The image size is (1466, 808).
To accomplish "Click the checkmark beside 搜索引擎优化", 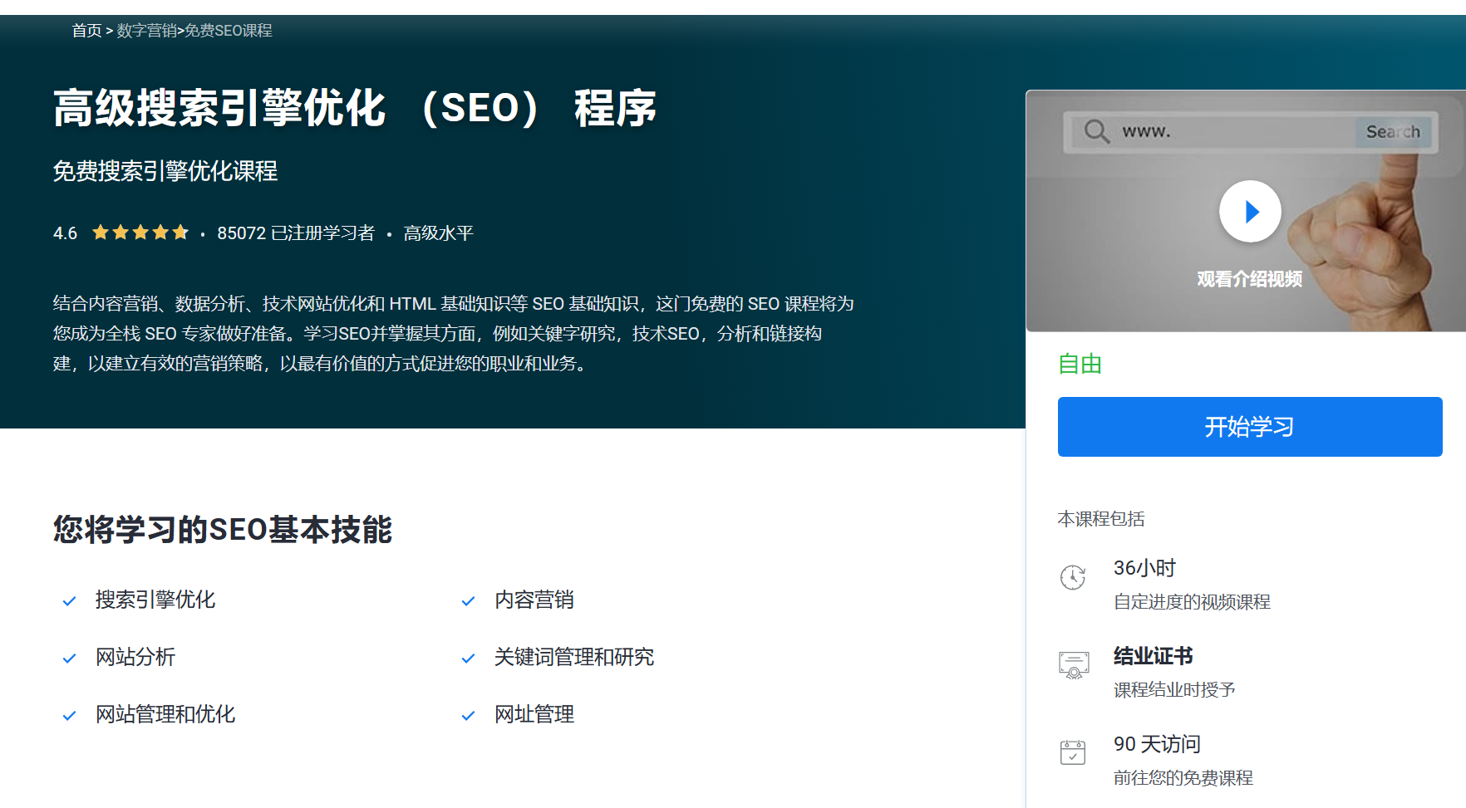I will point(70,601).
